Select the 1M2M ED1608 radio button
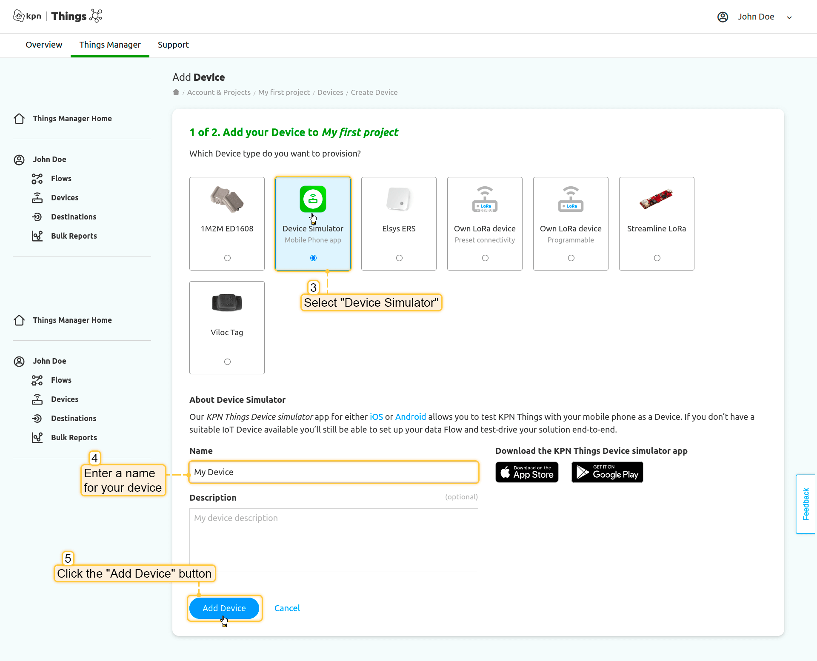This screenshot has height=661, width=817. (227, 258)
